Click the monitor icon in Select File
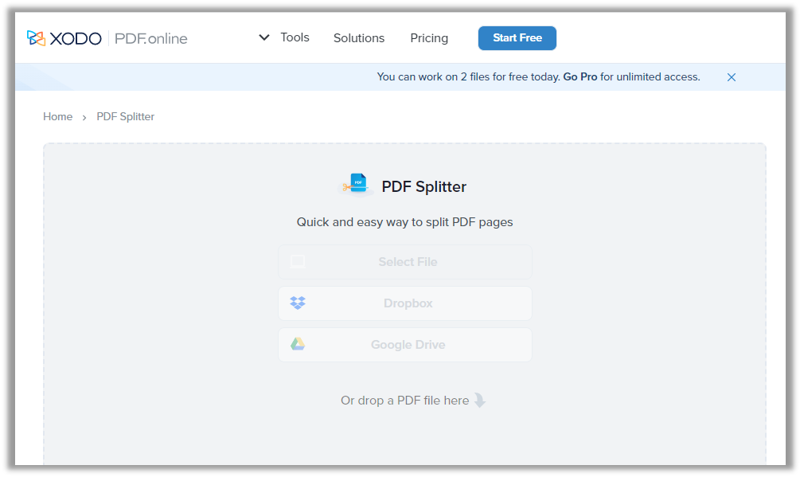800x477 pixels. (298, 262)
